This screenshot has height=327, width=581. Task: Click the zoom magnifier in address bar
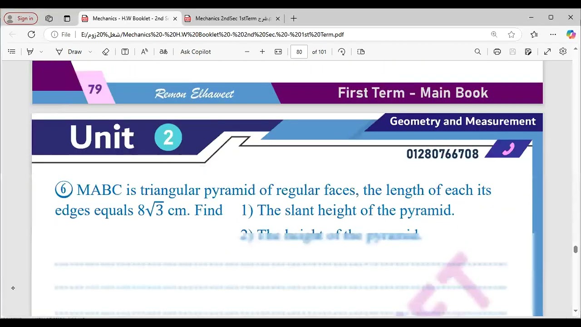494,35
